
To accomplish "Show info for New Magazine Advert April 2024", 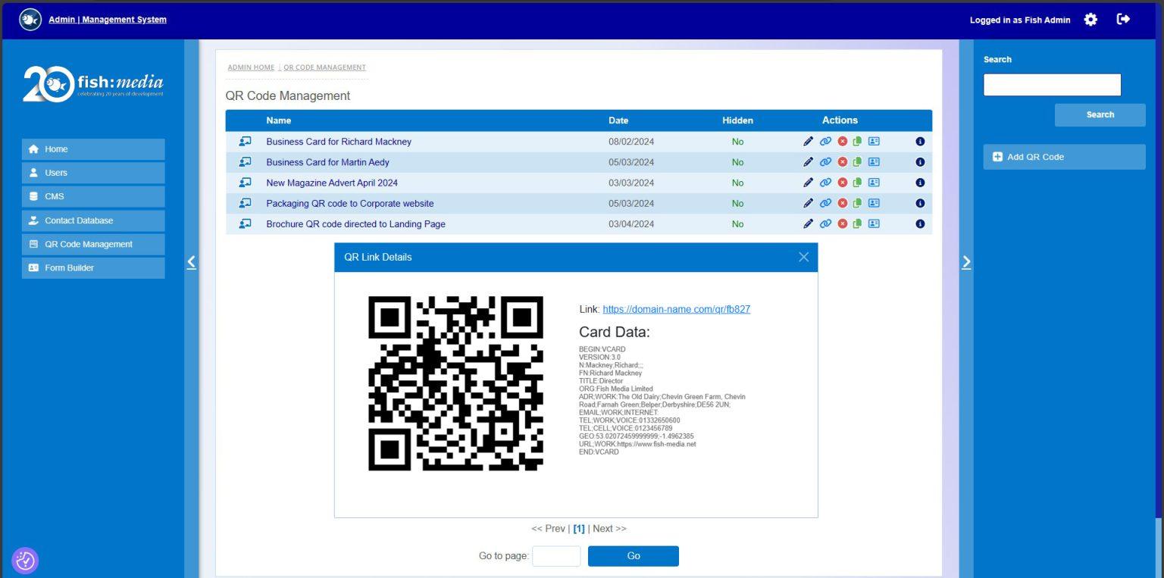I will 920,183.
